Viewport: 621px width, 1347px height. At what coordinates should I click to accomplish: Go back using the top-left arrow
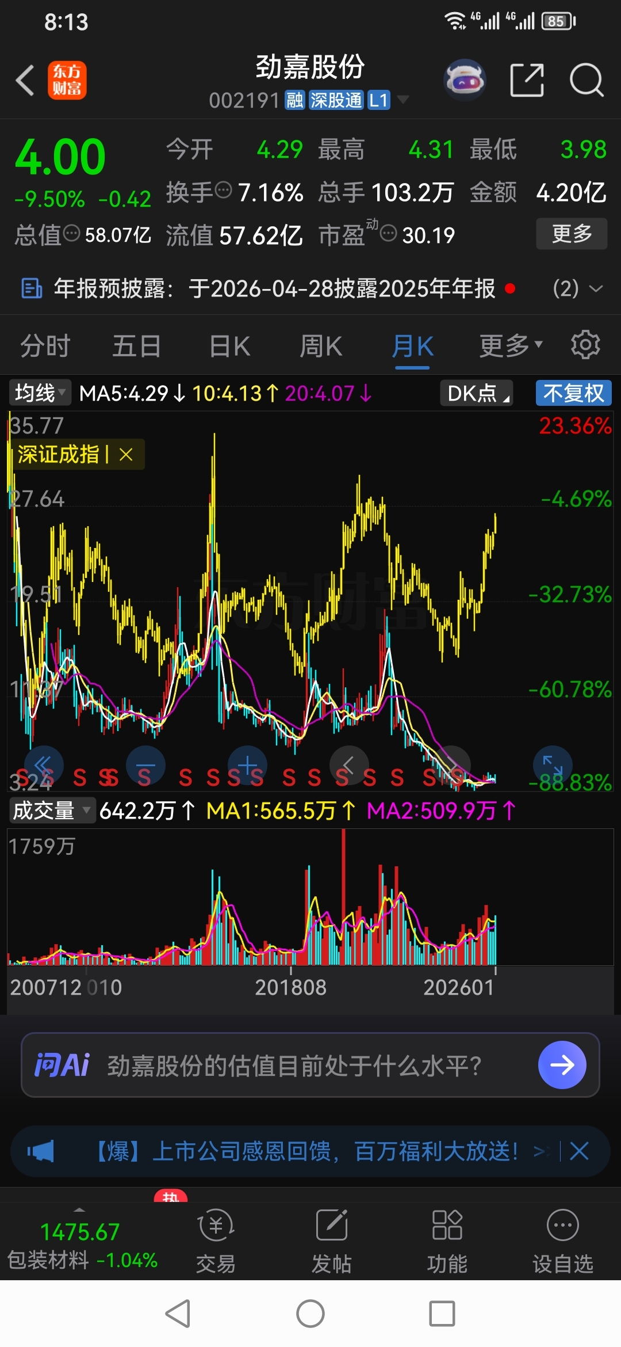(x=25, y=80)
